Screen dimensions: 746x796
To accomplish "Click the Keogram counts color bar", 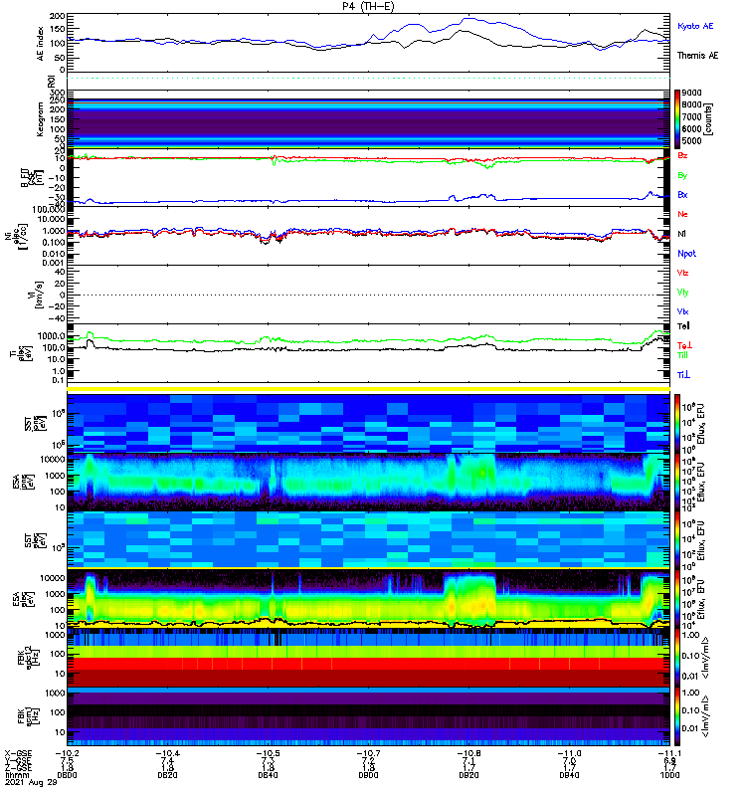I will pyautogui.click(x=677, y=118).
